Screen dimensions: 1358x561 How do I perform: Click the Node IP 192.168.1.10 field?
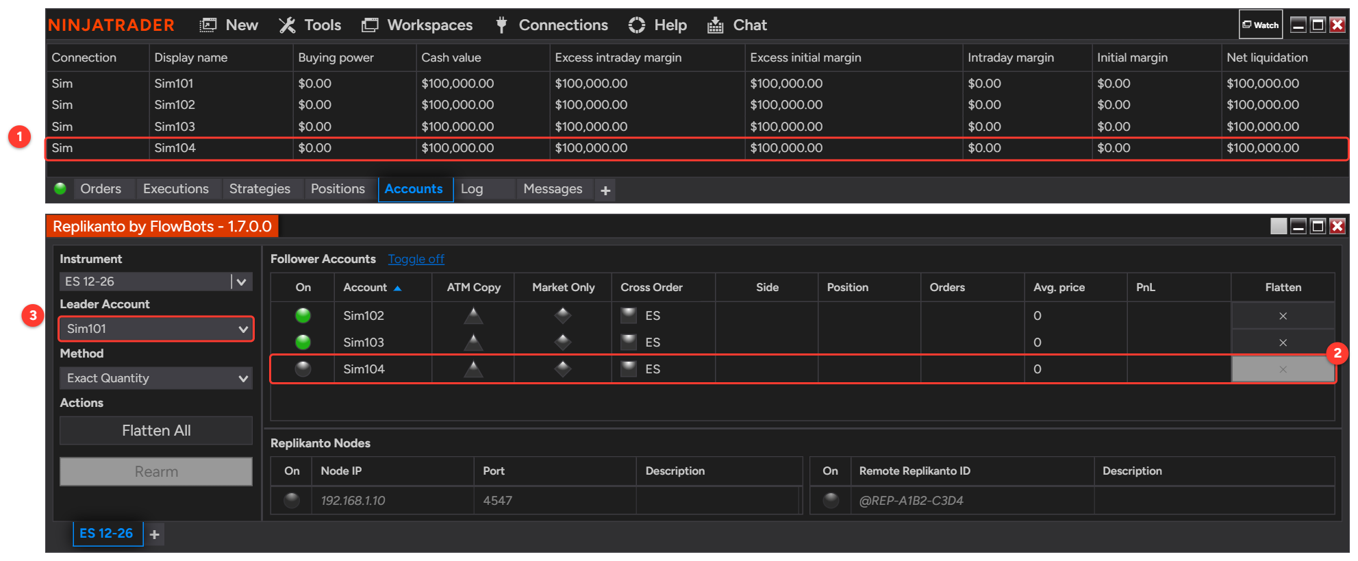tap(392, 501)
